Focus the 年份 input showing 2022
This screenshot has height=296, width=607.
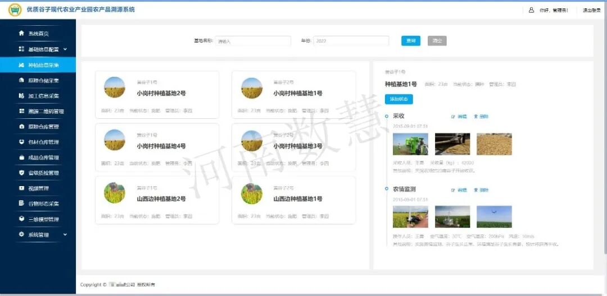[x=351, y=41]
